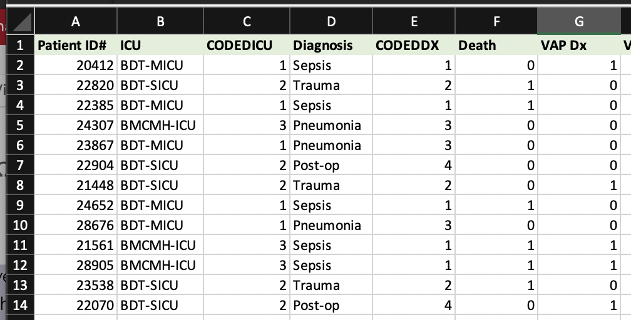The image size is (631, 320).
Task: Click the select-all corner triangle
Action: click(20, 22)
